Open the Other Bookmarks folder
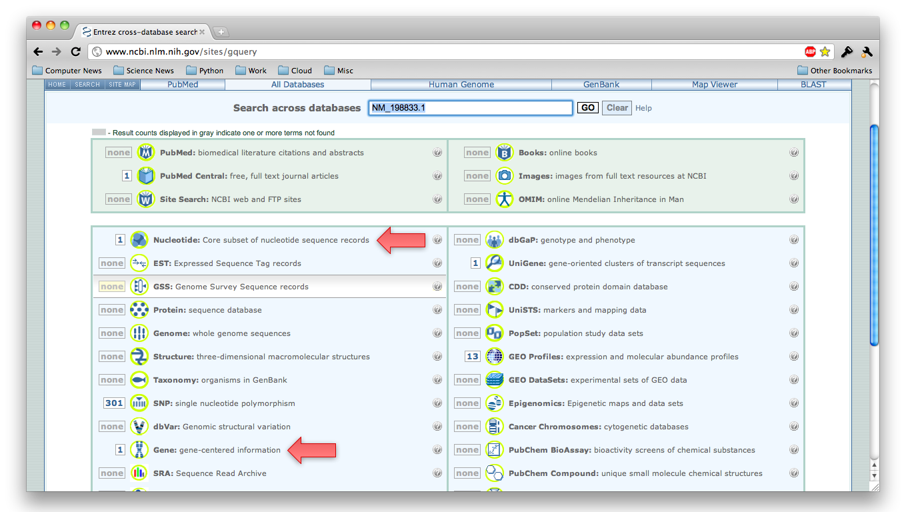Screen dimensions: 906x512 [835, 71]
